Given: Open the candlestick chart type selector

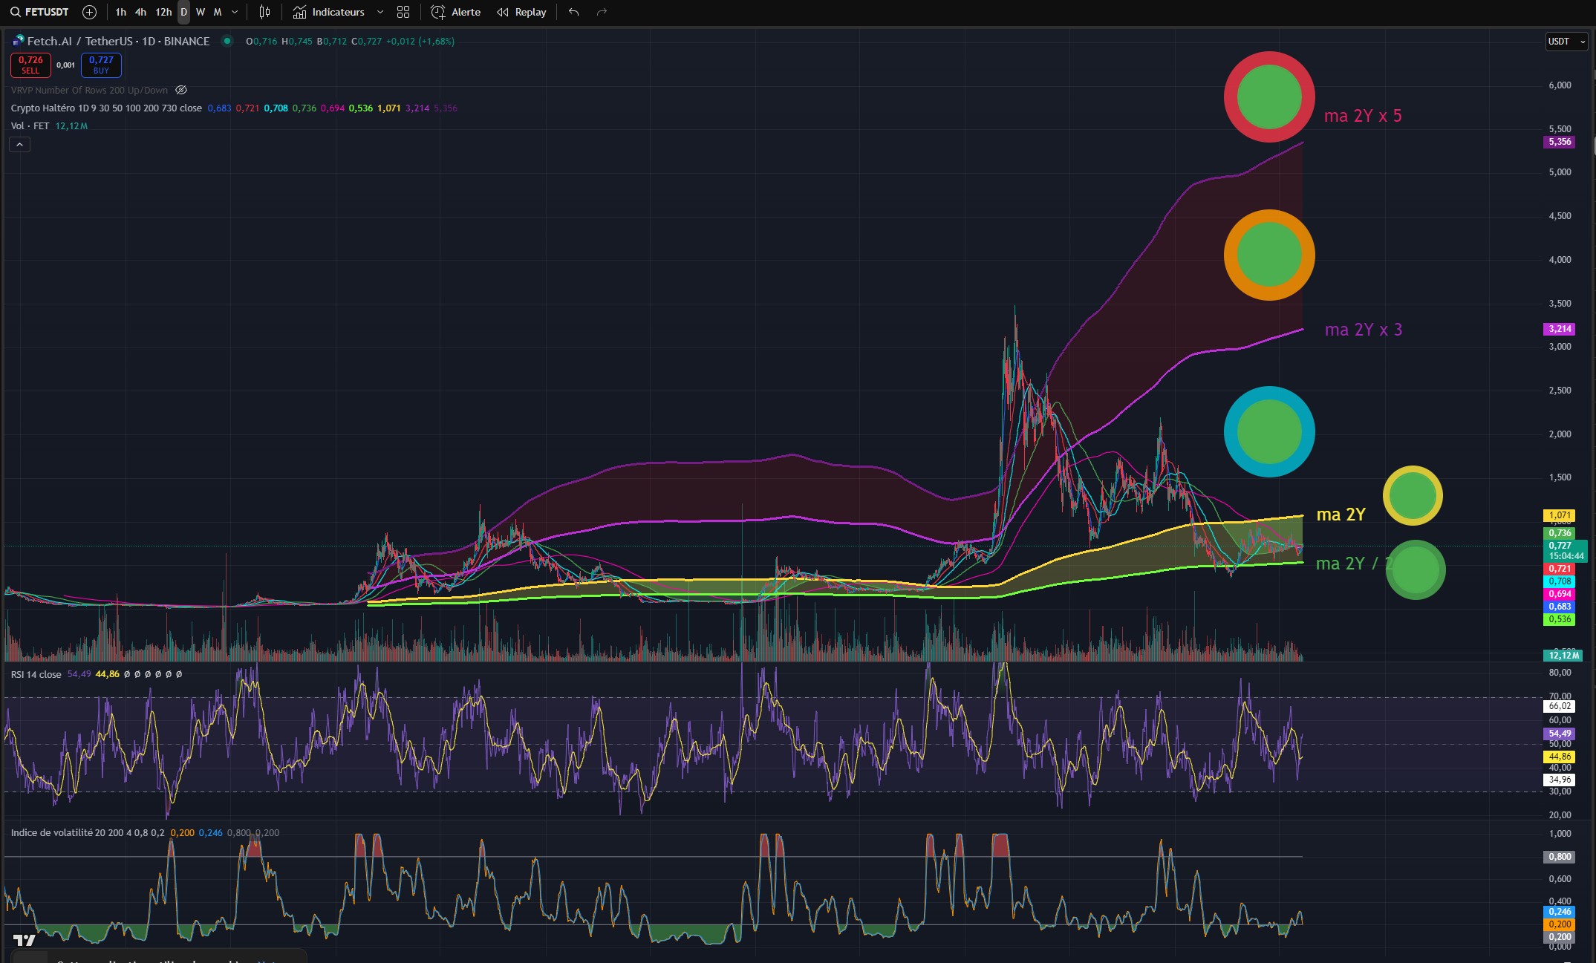Looking at the screenshot, I should (x=264, y=12).
